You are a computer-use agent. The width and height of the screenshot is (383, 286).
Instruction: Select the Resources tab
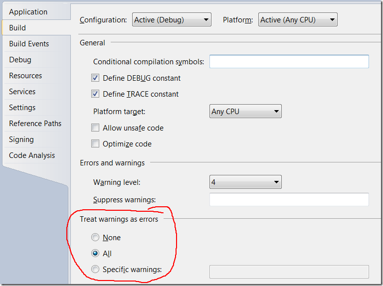tap(25, 76)
